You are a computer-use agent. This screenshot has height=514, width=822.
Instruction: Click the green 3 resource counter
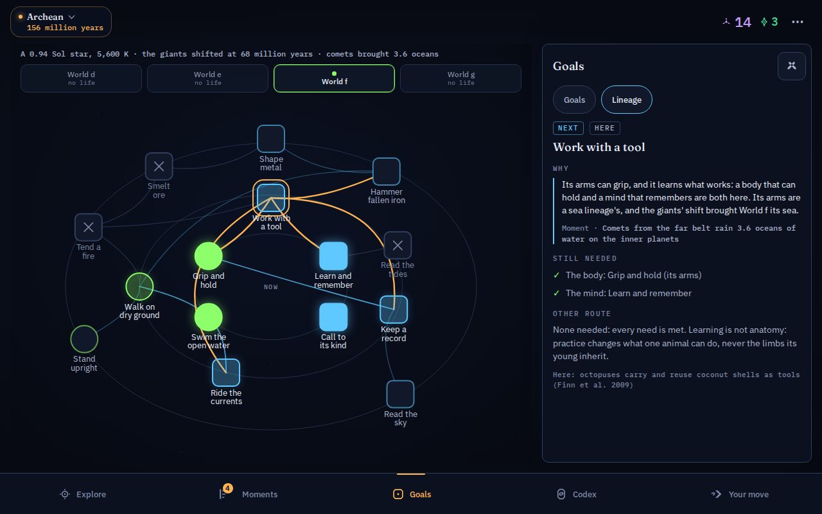coord(769,22)
